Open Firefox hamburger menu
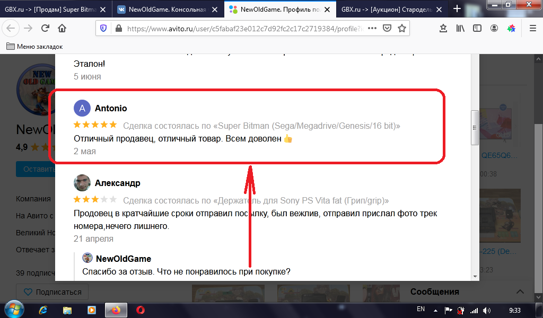 point(533,29)
